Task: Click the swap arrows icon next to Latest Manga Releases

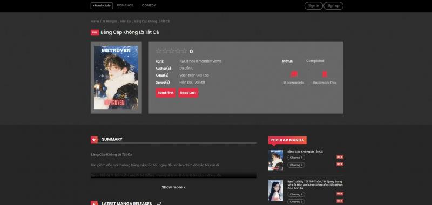Action: click(x=159, y=203)
